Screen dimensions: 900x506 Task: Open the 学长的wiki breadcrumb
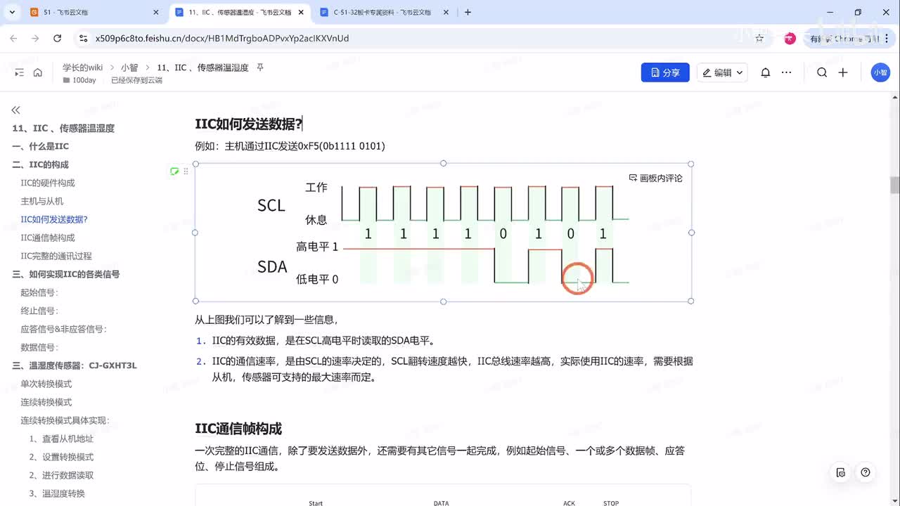tap(82, 67)
